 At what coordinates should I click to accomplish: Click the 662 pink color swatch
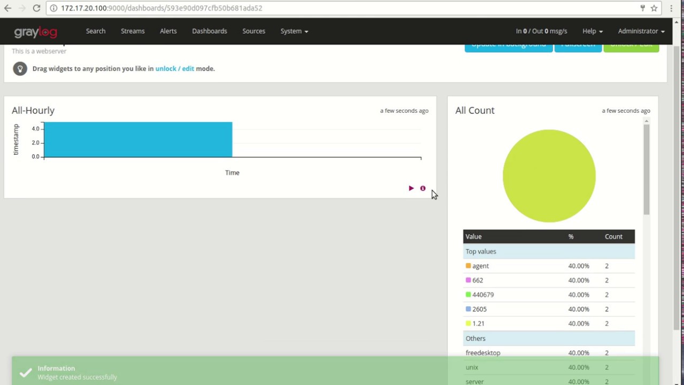(468, 280)
